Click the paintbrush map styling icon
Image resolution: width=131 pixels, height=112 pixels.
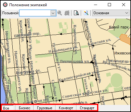pos(86,13)
